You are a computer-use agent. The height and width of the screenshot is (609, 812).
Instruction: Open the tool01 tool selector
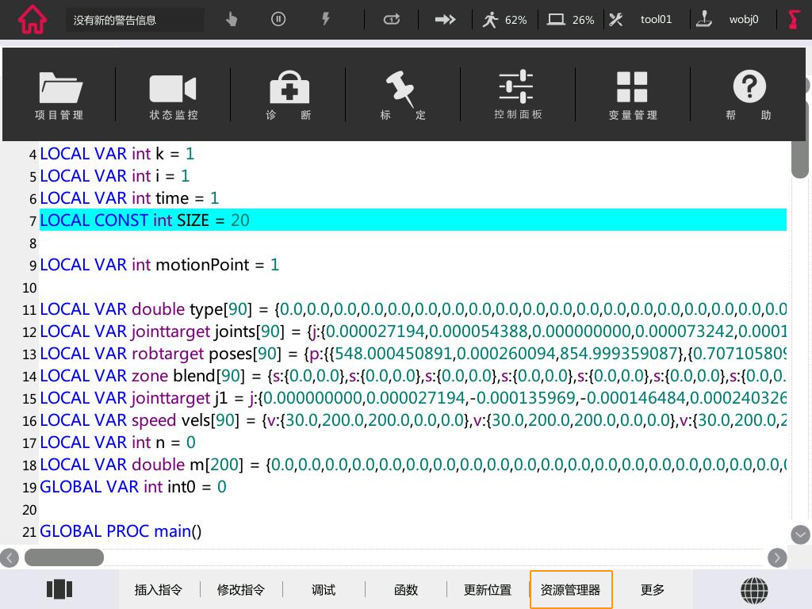click(x=641, y=19)
